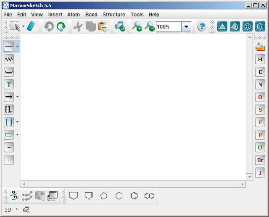Select the Chlorine atom button
The width and height of the screenshot is (269, 217).
click(x=260, y=148)
